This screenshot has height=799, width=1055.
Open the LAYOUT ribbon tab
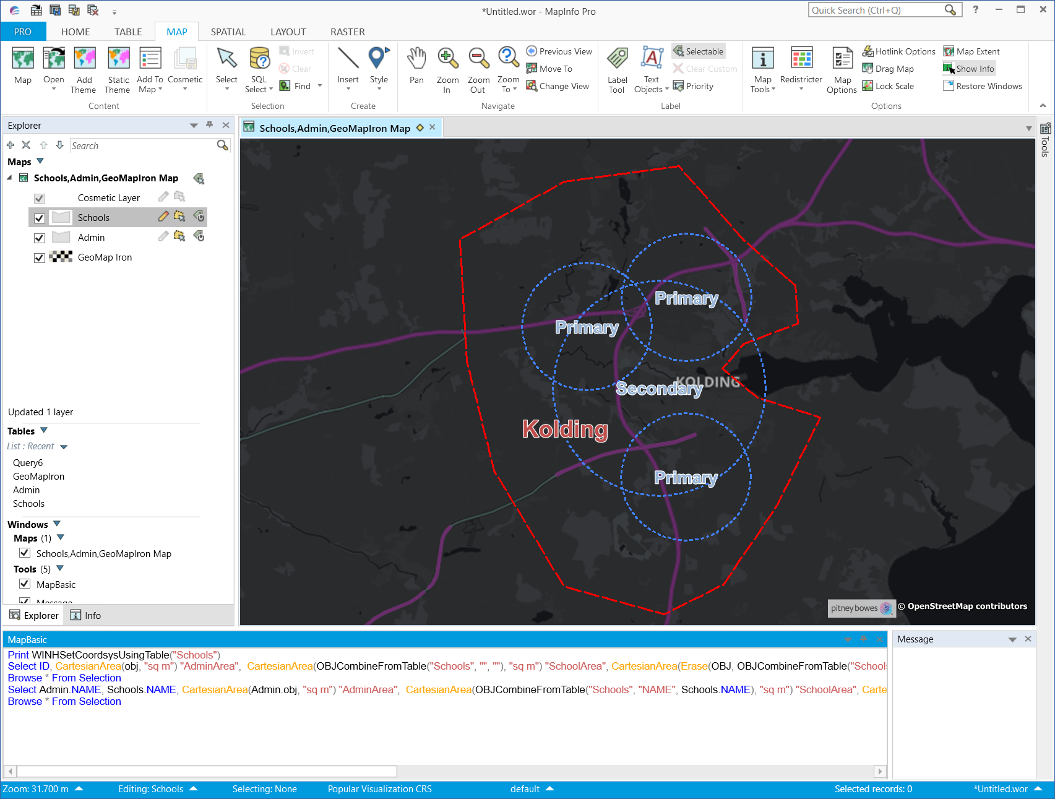pyautogui.click(x=288, y=32)
